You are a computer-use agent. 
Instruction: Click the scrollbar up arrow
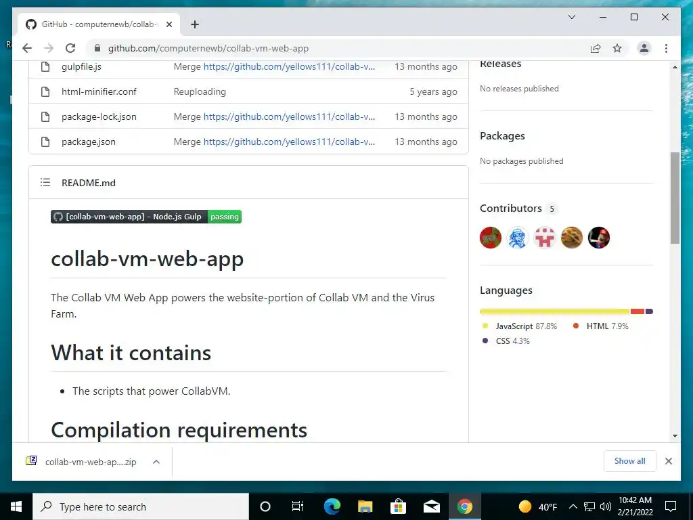click(x=675, y=67)
